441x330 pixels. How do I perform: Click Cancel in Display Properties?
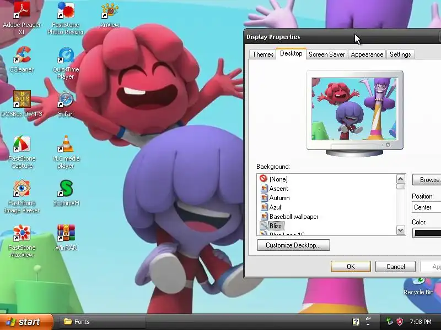395,267
